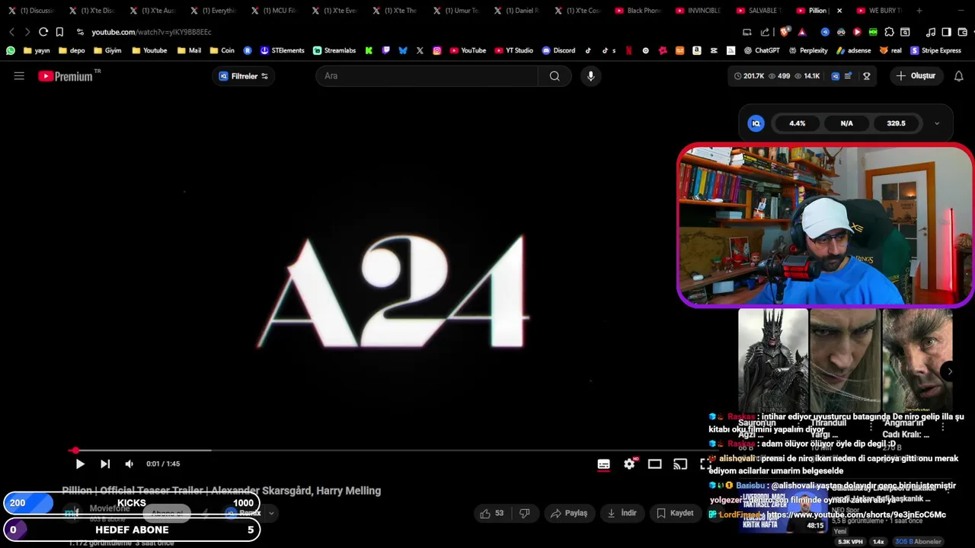
Task: Go back in browser history
Action: (11, 32)
